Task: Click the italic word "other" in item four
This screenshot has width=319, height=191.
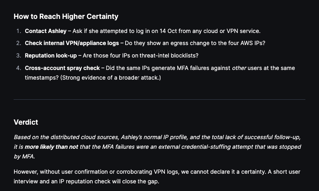Action: click(239, 68)
